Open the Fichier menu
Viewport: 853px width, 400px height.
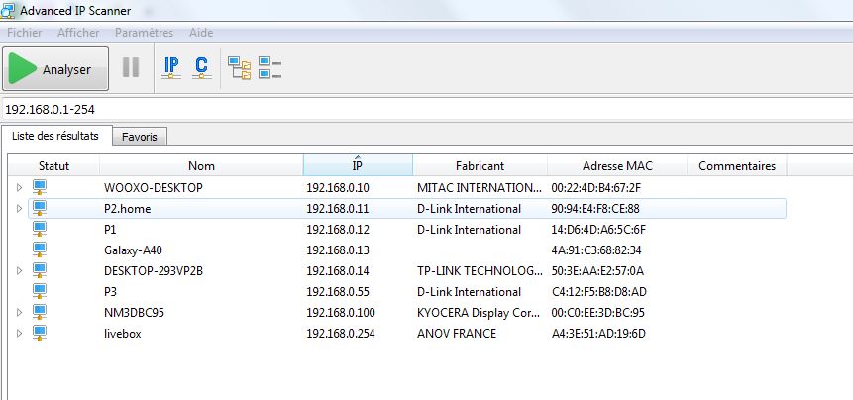(25, 33)
